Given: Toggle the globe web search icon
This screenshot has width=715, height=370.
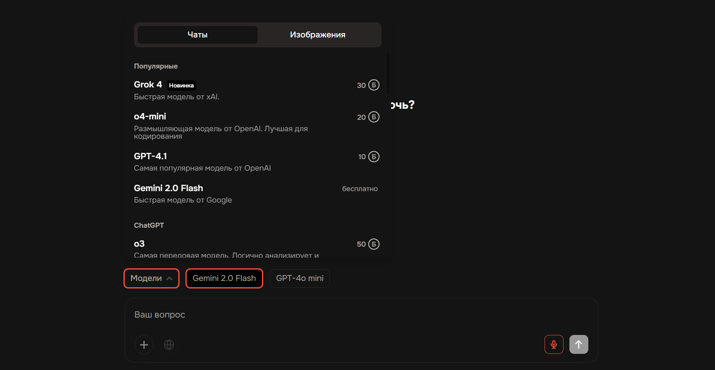Looking at the screenshot, I should [x=169, y=345].
